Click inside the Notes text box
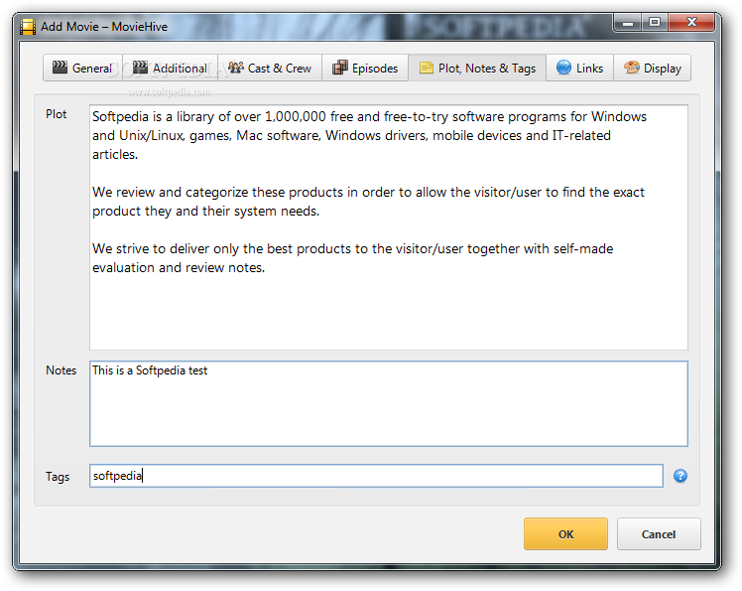 389,404
